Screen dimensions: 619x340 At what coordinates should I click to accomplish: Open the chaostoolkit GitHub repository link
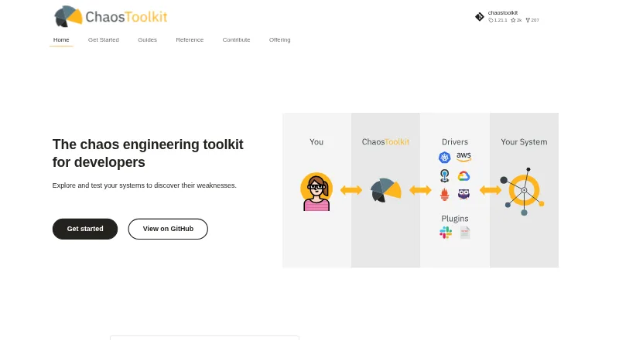pyautogui.click(x=508, y=16)
